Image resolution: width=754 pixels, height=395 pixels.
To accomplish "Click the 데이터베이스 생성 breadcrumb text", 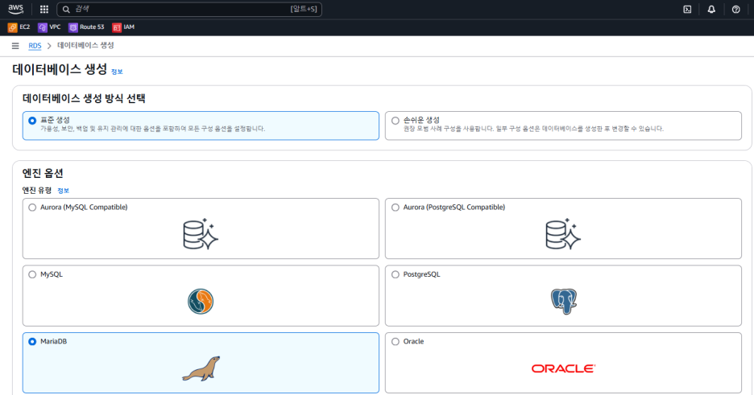I will pos(85,45).
